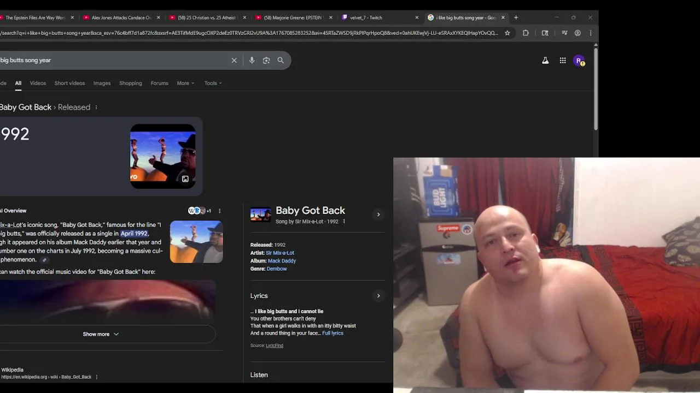This screenshot has width=700, height=393.
Task: Open Chrome profile icon in toolbar
Action: pos(577,33)
